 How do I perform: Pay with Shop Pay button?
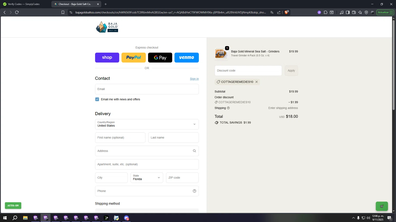pyautogui.click(x=107, y=58)
